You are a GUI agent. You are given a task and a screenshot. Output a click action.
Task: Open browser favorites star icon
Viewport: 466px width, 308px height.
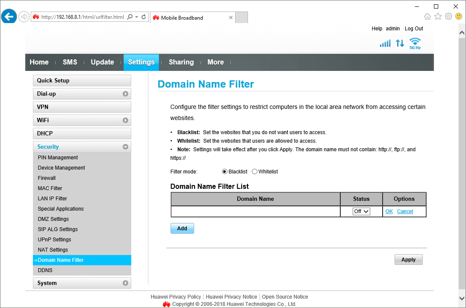pos(438,17)
